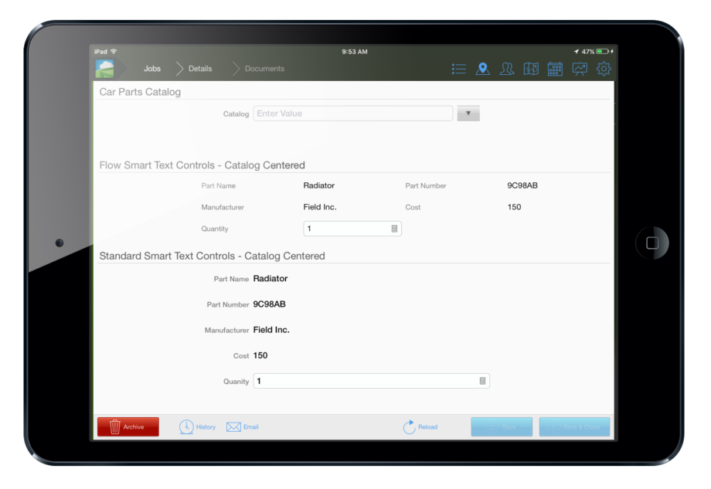
Task: Open the settings gear icon
Action: (x=604, y=69)
